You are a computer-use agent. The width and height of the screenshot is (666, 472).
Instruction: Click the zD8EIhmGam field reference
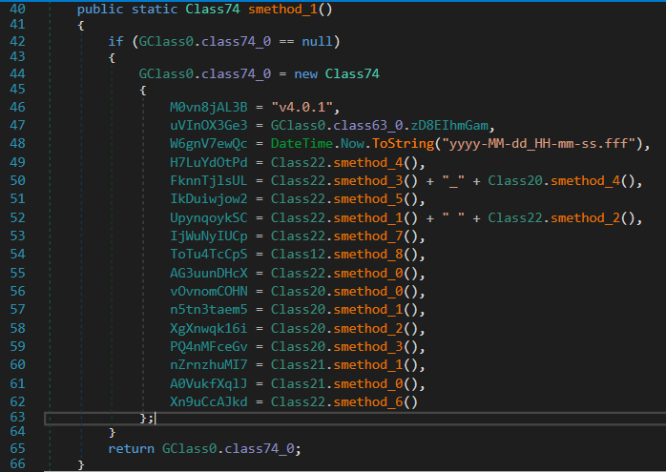click(449, 125)
